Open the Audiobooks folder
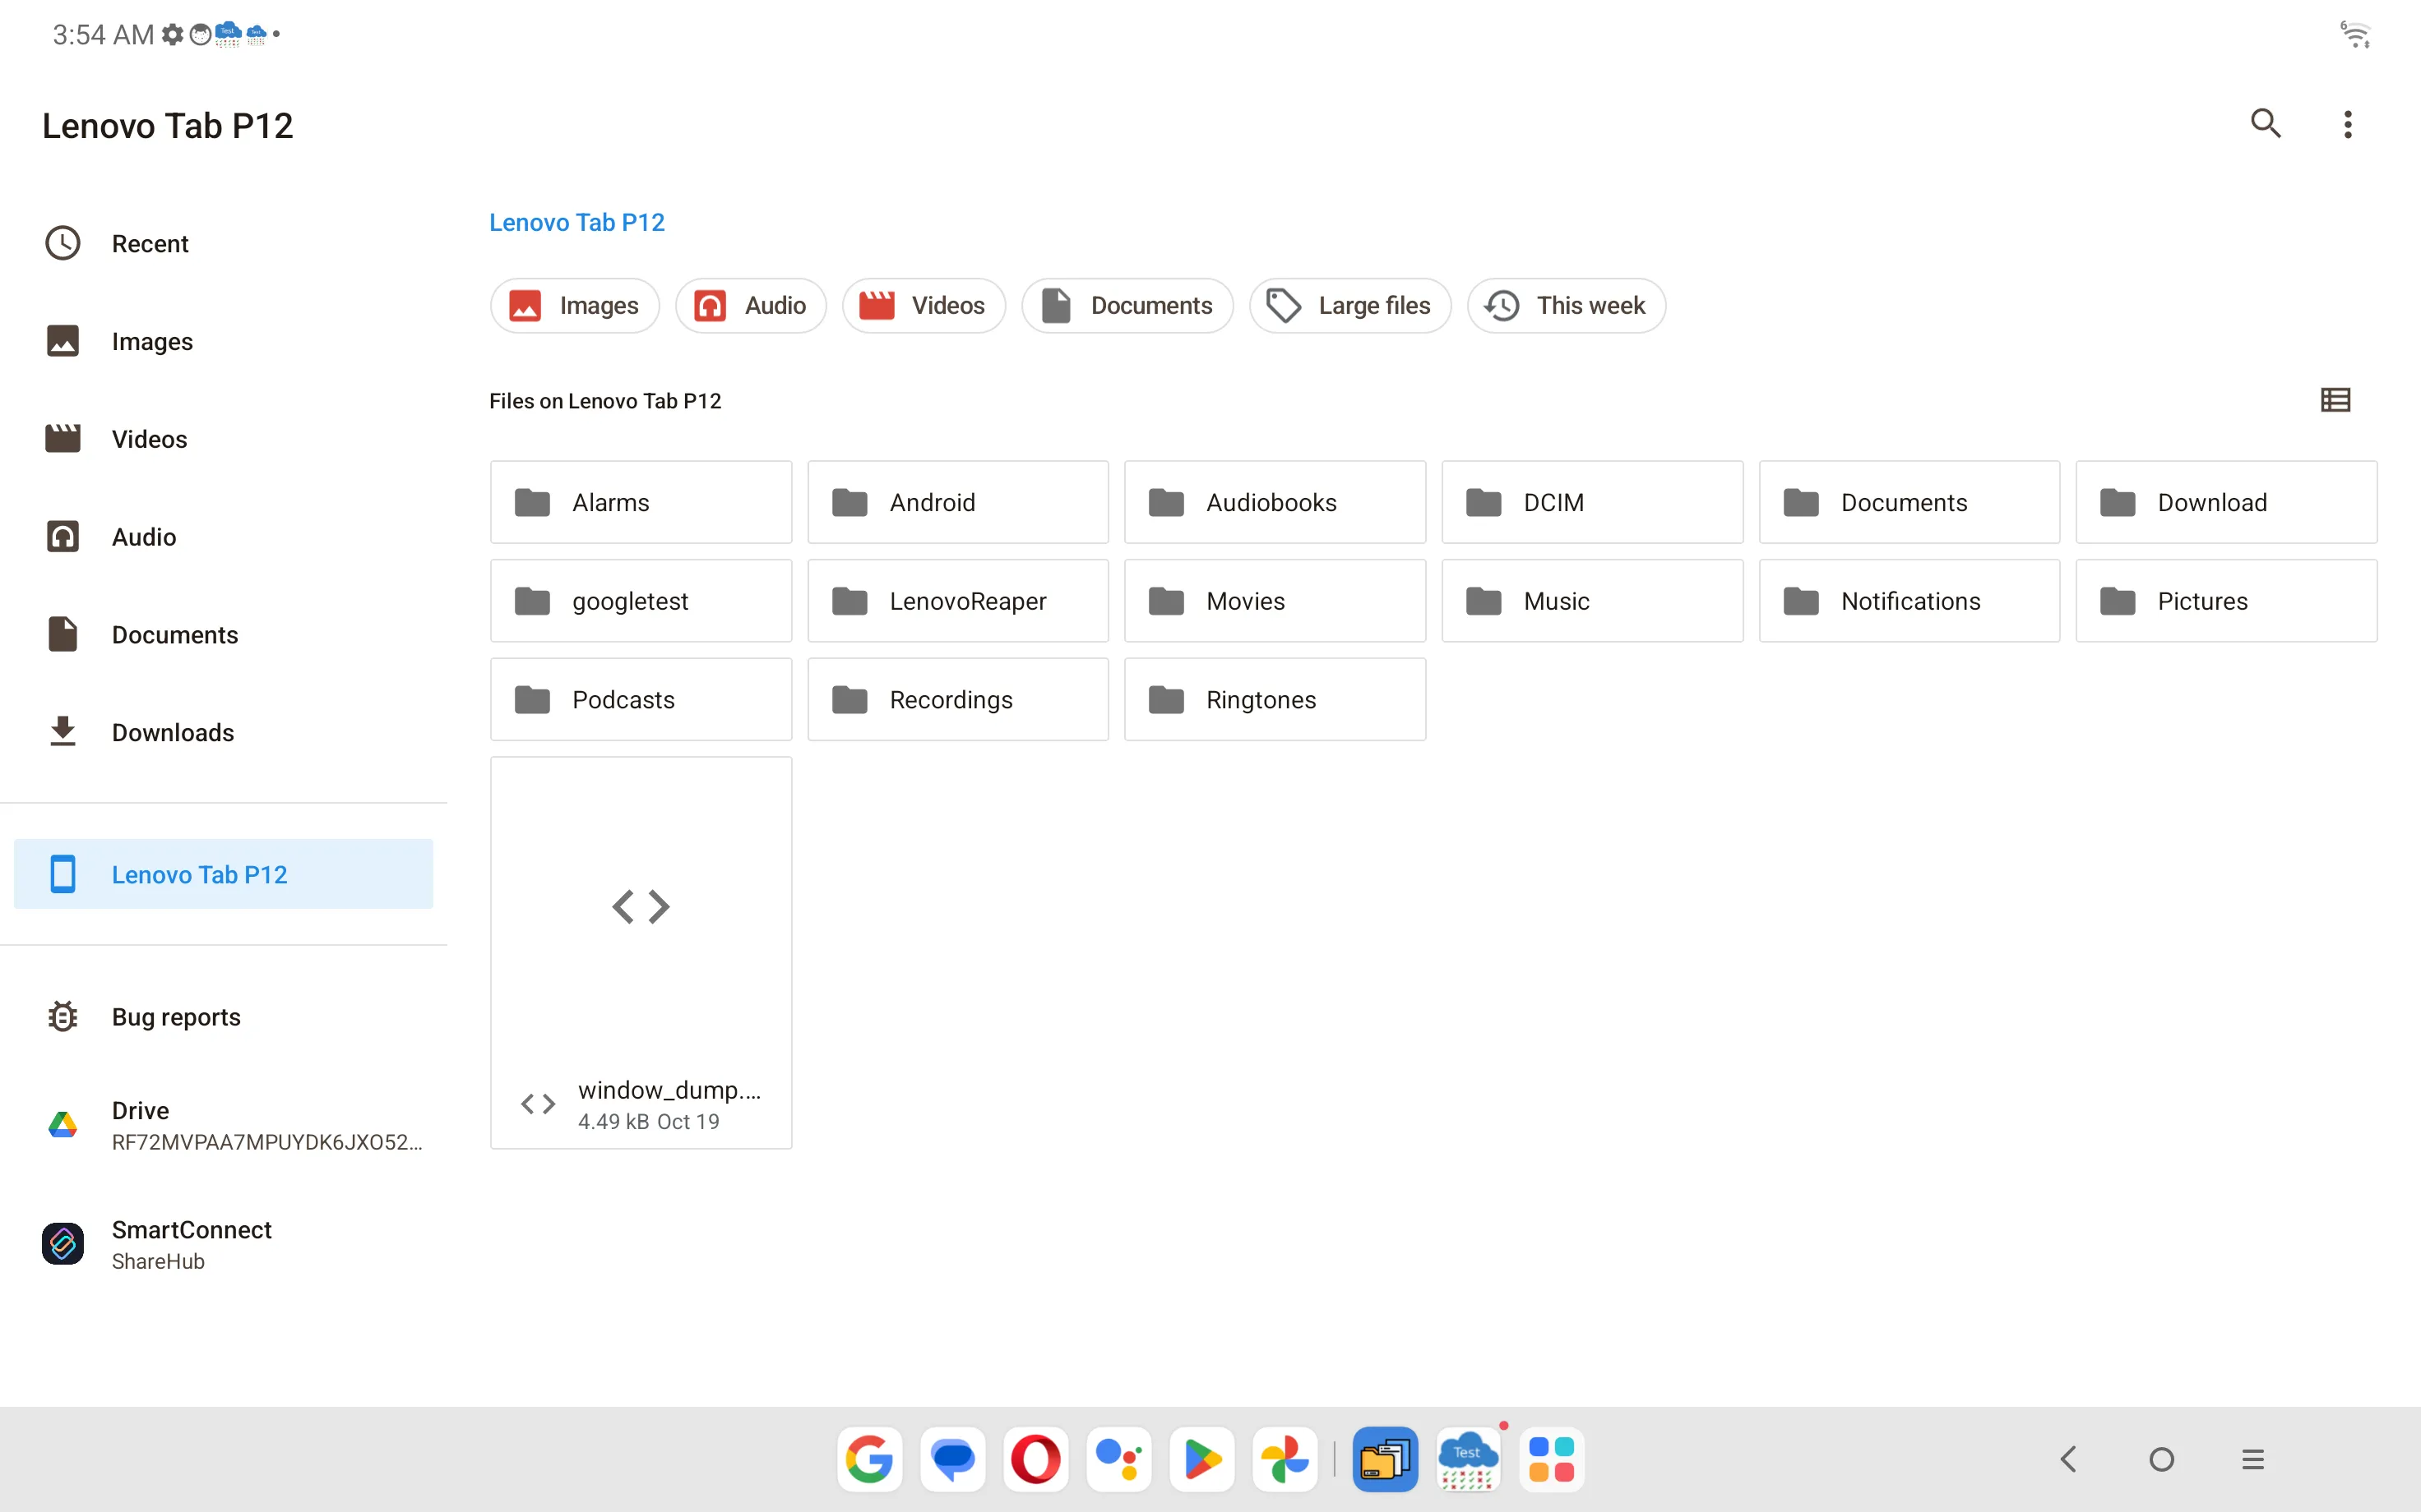 (x=1275, y=502)
